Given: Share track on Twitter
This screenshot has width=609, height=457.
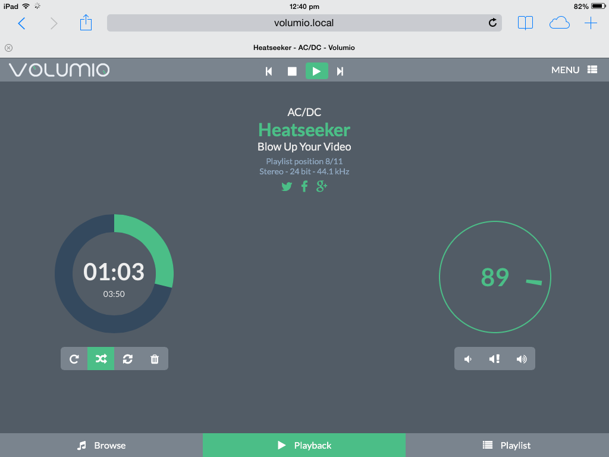Looking at the screenshot, I should point(287,187).
